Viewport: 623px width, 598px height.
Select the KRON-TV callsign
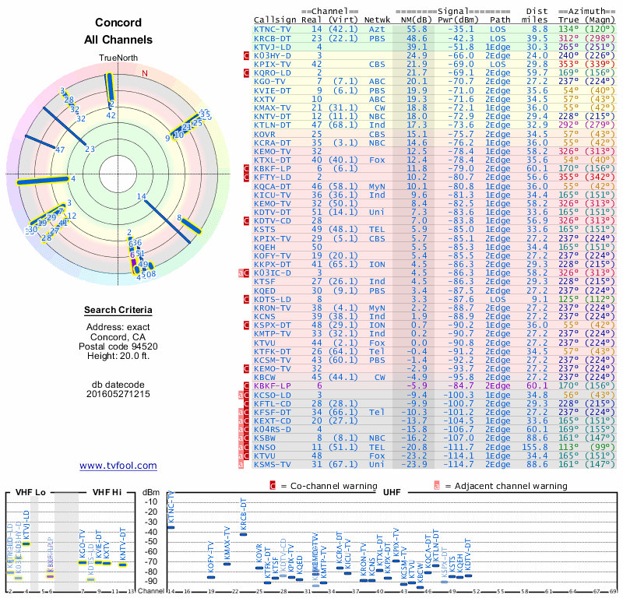point(272,308)
